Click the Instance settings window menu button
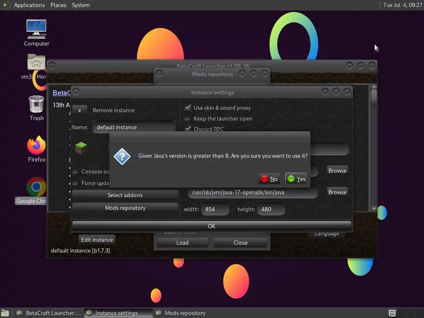The height and width of the screenshot is (318, 424). [x=76, y=92]
